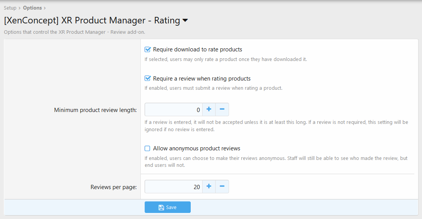Click the Require a review when rating label
This screenshot has width=422, height=219.
[202, 79]
